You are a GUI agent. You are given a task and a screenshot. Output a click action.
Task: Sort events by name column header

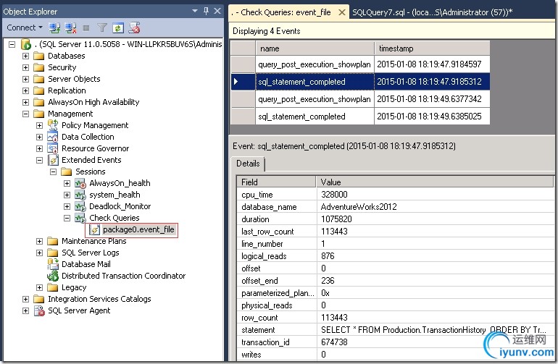(x=315, y=48)
